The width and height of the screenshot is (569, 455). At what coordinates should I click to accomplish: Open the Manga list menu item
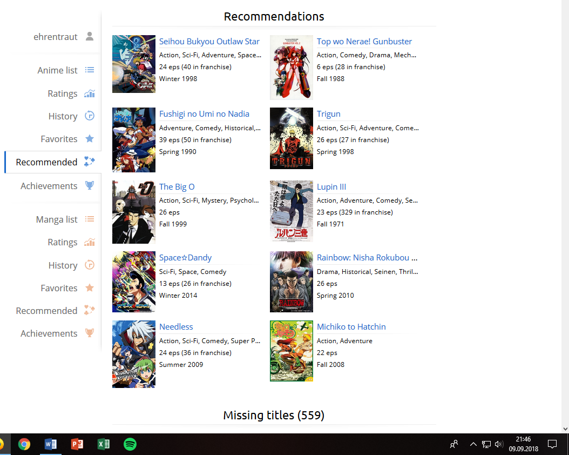tap(57, 219)
